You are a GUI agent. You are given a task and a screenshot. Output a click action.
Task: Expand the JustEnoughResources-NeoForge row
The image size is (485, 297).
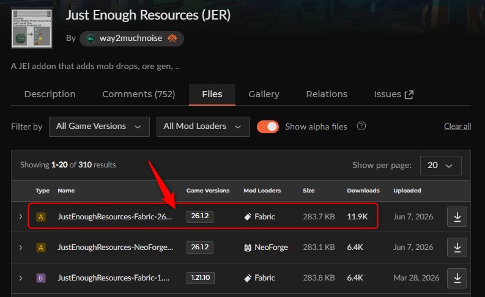point(20,248)
